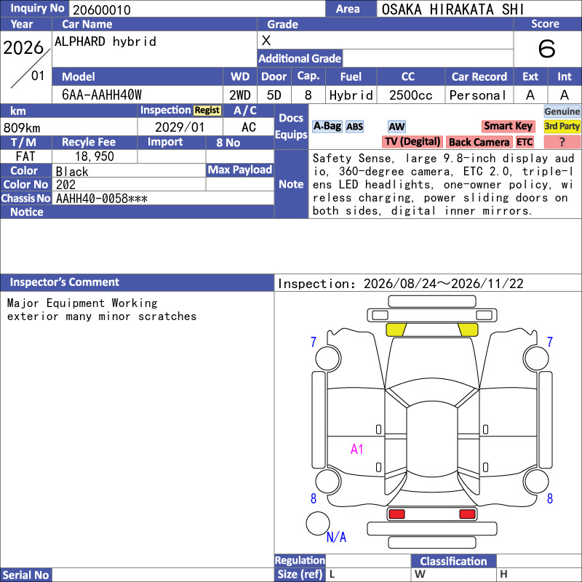This screenshot has height=582, width=582.
Task: Toggle the yellow Regist tag
Action: click(x=207, y=111)
